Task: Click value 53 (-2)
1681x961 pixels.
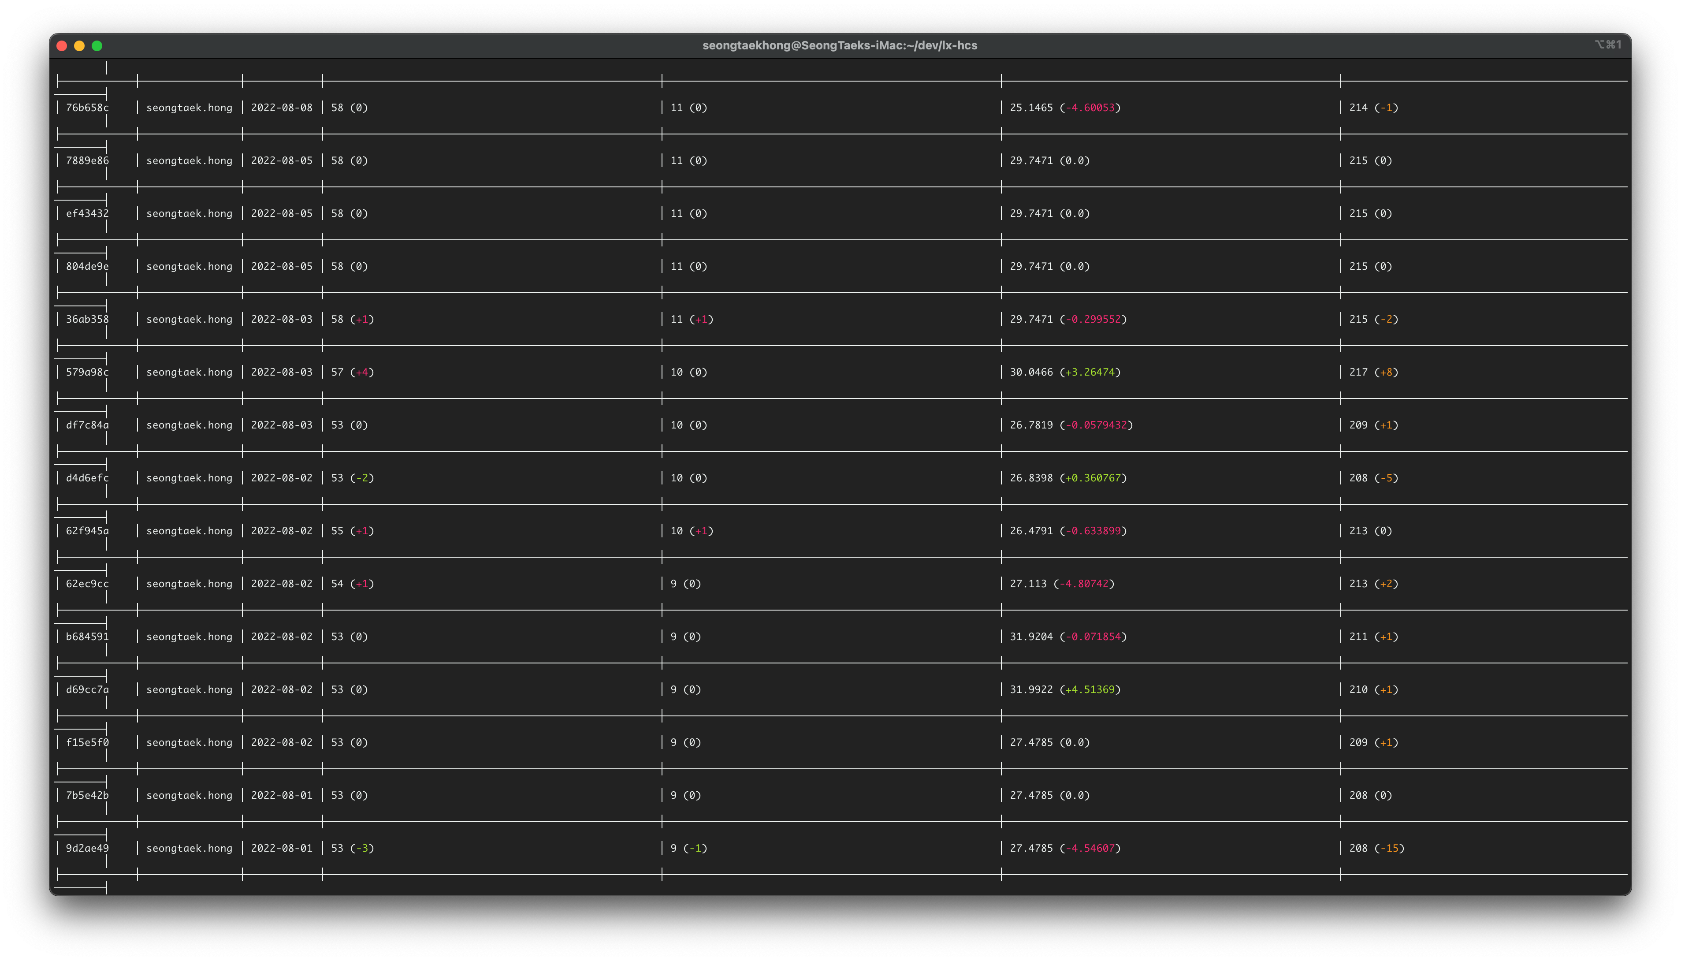Action: [x=352, y=478]
